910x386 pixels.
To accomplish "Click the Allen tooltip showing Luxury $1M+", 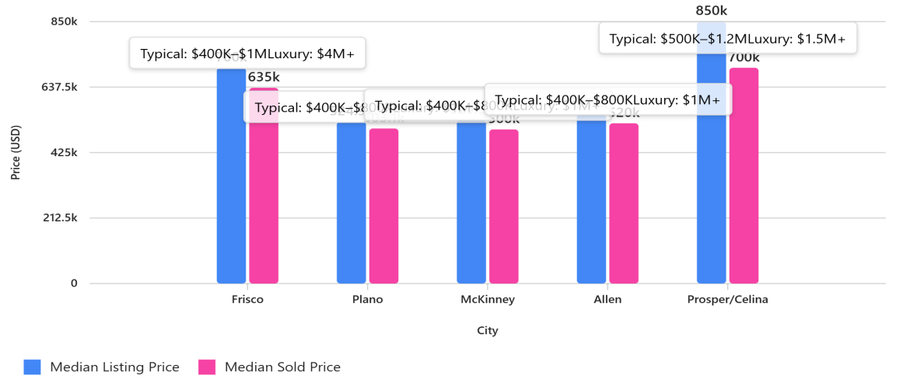I will coord(607,99).
